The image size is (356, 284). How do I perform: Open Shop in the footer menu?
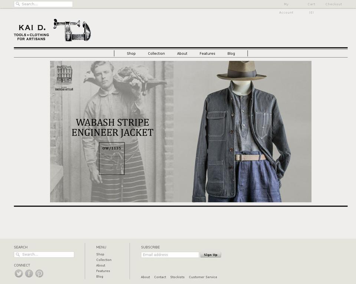(100, 254)
